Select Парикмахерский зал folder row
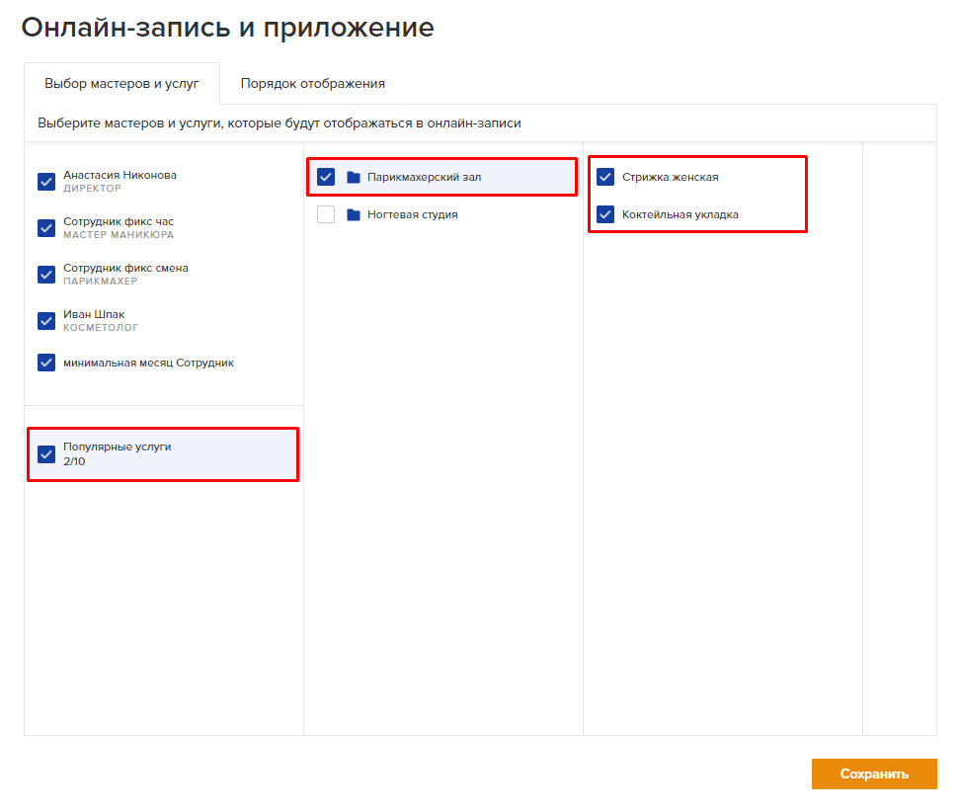Viewport: 959px width, 812px height. [x=441, y=178]
